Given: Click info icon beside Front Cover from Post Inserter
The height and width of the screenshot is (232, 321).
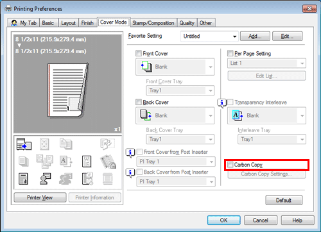Looking at the screenshot, I should [x=130, y=153].
